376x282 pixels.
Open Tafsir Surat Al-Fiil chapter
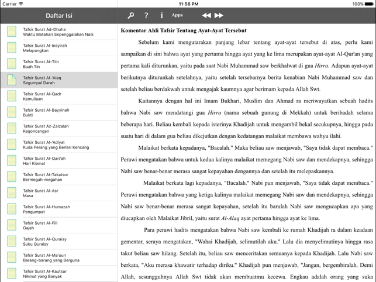[58, 225]
